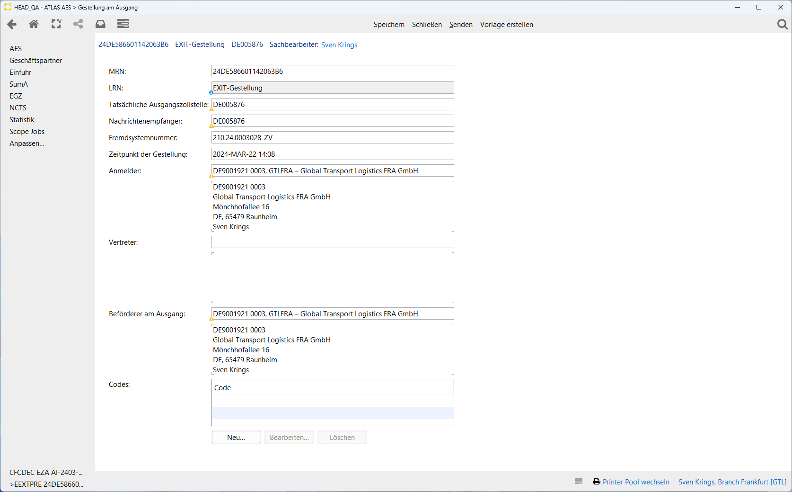Click the Sachbearbeiter Sven Krings link
Screen dimensions: 792x492
[x=339, y=45]
